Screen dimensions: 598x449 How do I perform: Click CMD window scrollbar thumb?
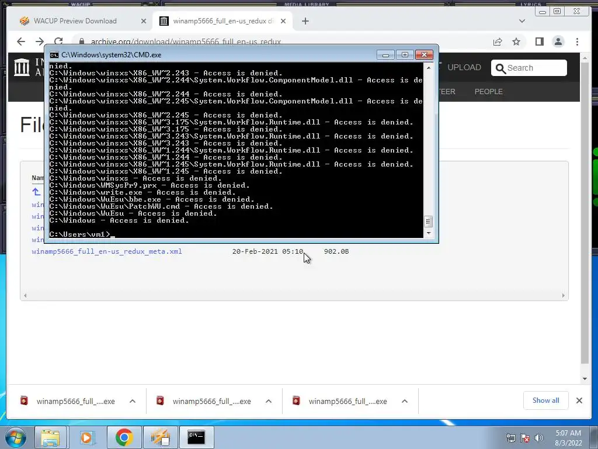(428, 222)
